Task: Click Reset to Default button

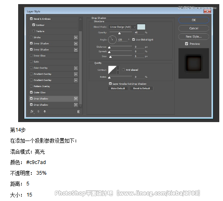Action: pos(141,88)
